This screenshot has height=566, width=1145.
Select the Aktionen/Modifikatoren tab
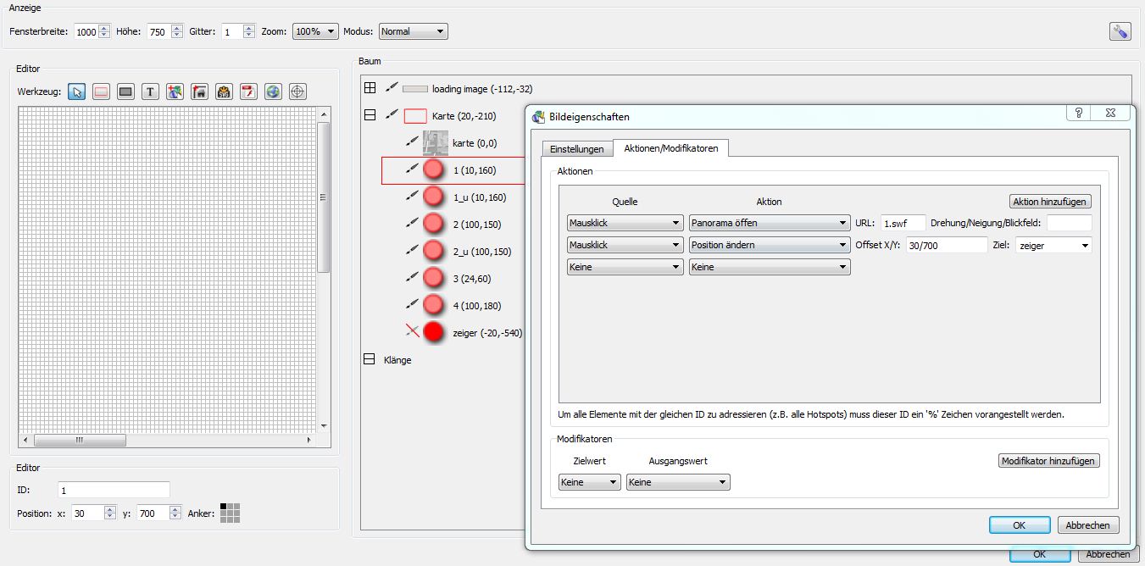[x=670, y=148]
